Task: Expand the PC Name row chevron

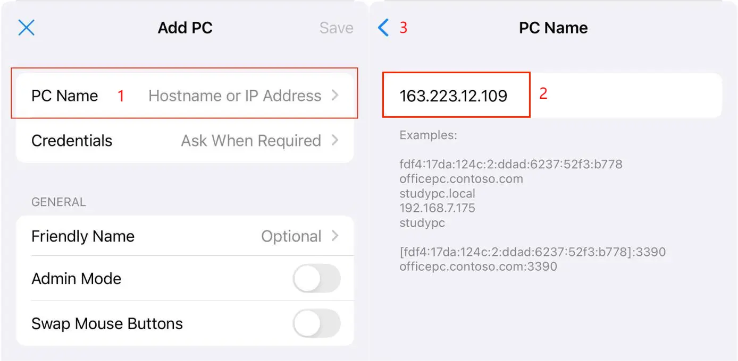Action: pos(335,96)
